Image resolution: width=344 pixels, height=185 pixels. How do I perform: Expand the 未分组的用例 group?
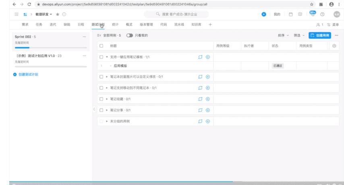[107, 121]
